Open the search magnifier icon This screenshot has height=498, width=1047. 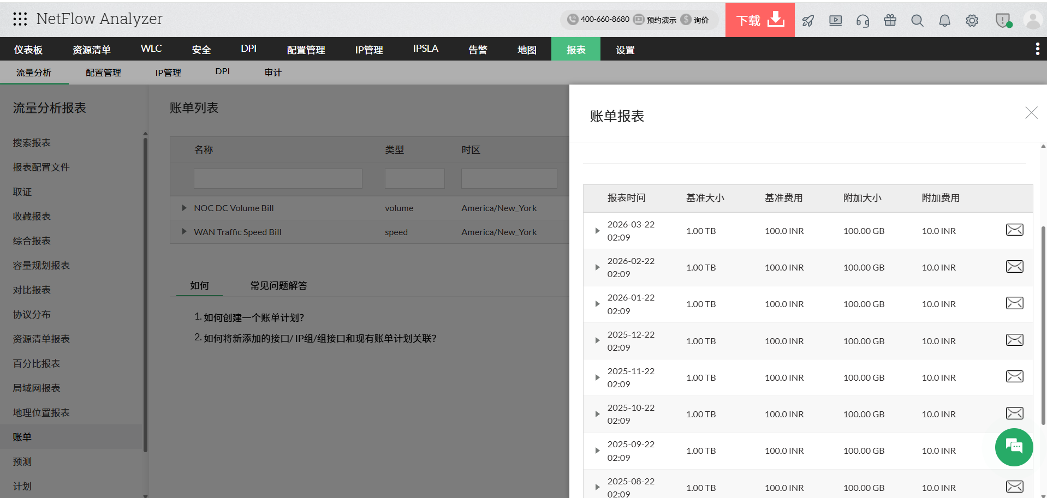point(917,20)
